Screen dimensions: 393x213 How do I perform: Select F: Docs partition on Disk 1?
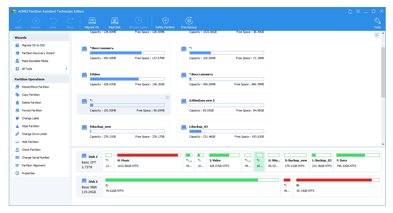tap(358, 161)
